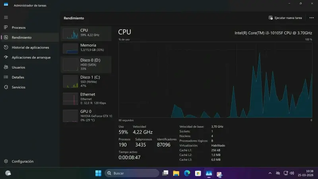Viewport: 318px width, 179px height.
Task: Click the 3435 Subprocesos value
Action: pos(141,145)
